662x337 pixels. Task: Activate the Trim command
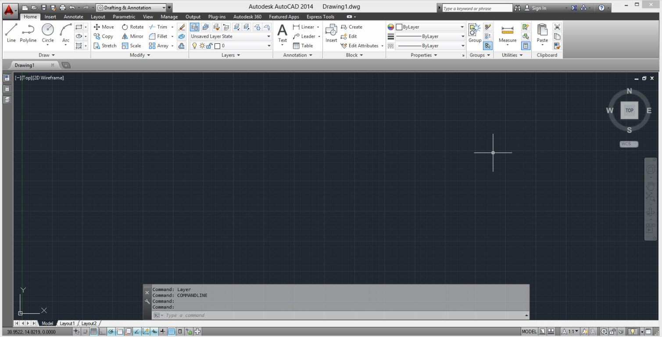(158, 27)
